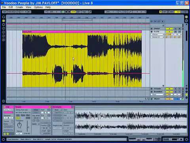Enable draw mode pencil icon
Screen dimensions: 190x143
(x=90, y=12)
